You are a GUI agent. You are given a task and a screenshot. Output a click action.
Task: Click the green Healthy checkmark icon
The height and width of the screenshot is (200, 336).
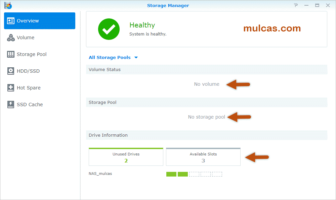(109, 29)
